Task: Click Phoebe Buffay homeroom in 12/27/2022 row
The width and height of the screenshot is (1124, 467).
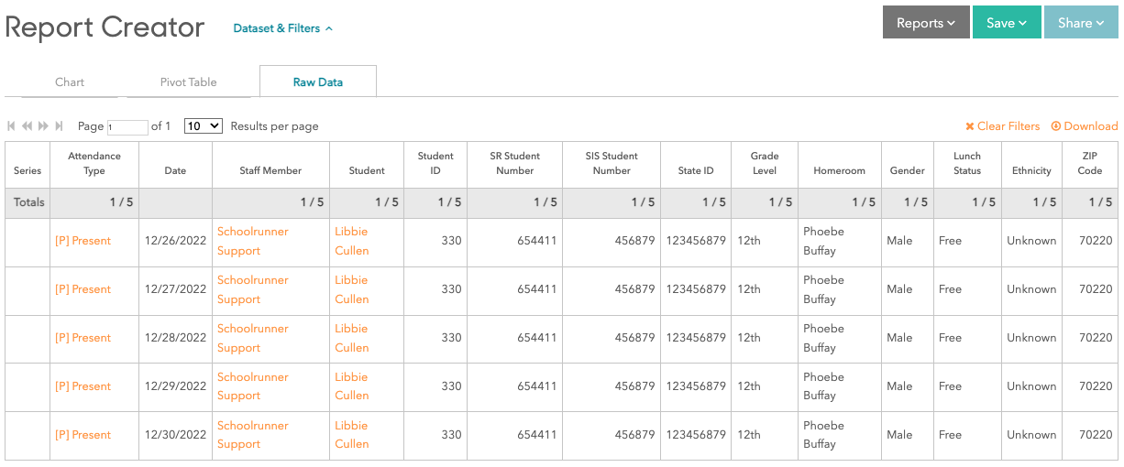Action: [823, 289]
